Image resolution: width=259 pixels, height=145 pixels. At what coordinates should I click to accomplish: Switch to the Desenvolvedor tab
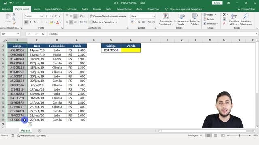click(x=124, y=9)
